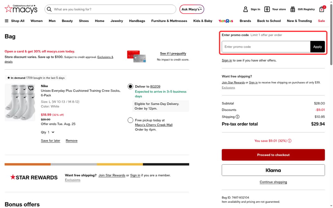Click the Macy's star logo

pyautogui.click(x=21, y=9)
